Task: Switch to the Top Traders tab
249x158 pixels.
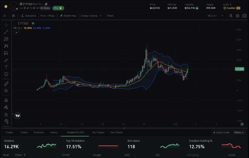Action: click(98, 132)
